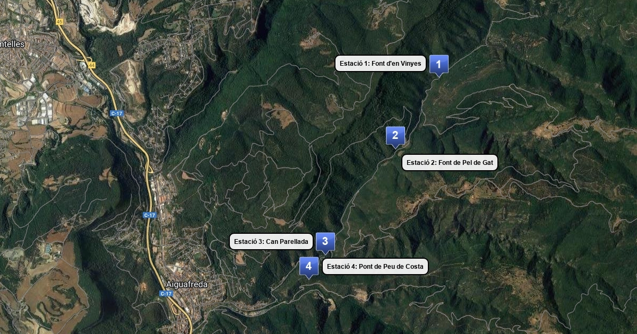
Task: Click map marker number 2
Action: pyautogui.click(x=395, y=136)
